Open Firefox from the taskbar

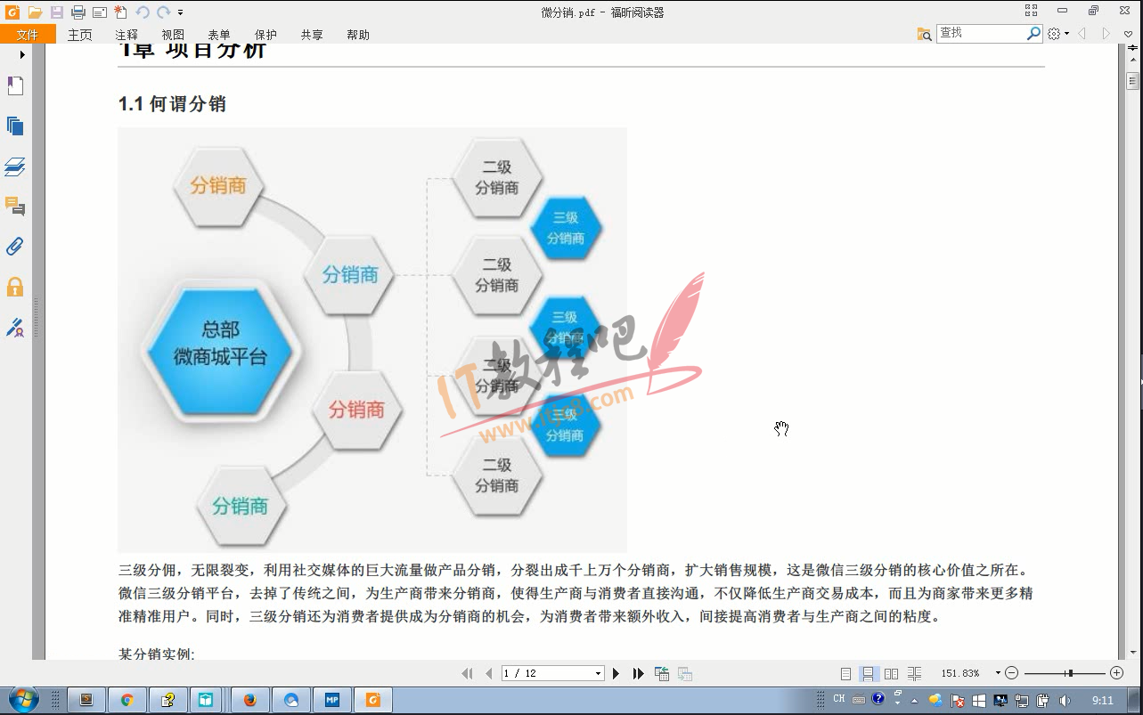[x=249, y=701]
